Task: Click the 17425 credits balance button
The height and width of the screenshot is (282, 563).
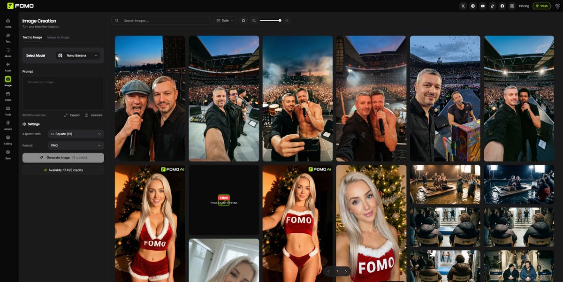Action: (541, 6)
